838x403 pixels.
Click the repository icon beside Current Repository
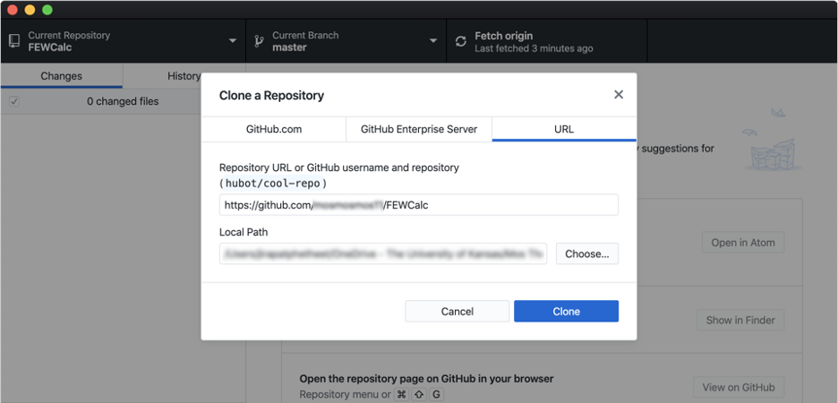[x=14, y=41]
